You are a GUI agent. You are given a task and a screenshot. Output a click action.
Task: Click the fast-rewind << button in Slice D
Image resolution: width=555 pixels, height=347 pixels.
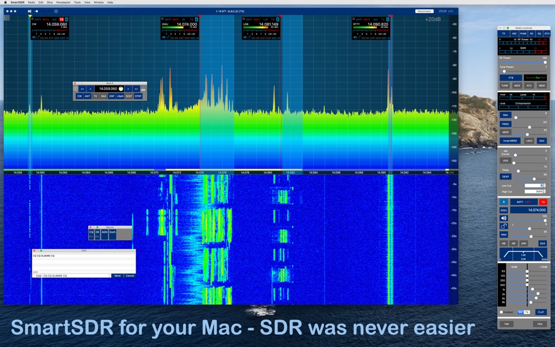pos(82,89)
